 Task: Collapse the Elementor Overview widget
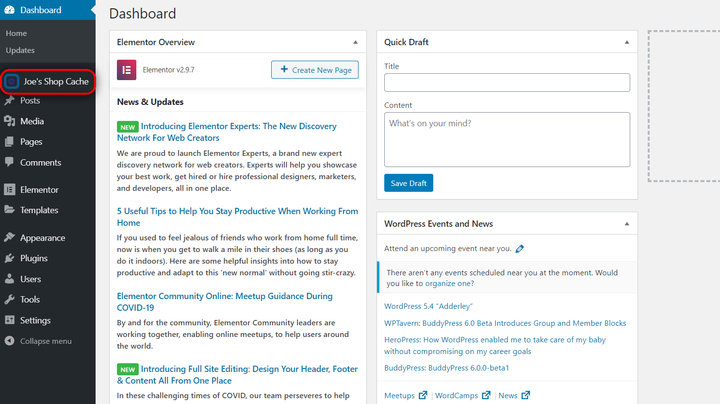356,42
